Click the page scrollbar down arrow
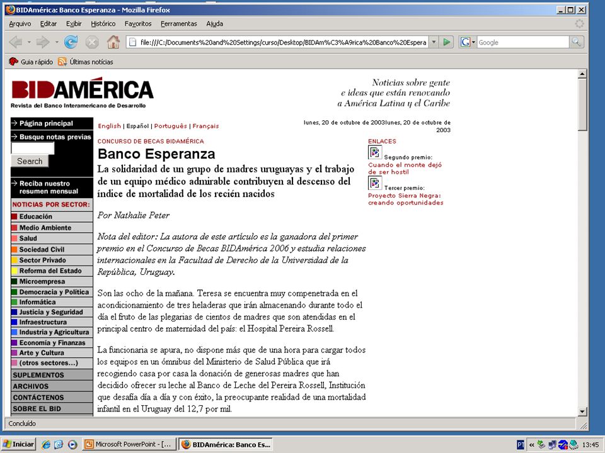Image resolution: width=605 pixels, height=453 pixels. (x=582, y=411)
